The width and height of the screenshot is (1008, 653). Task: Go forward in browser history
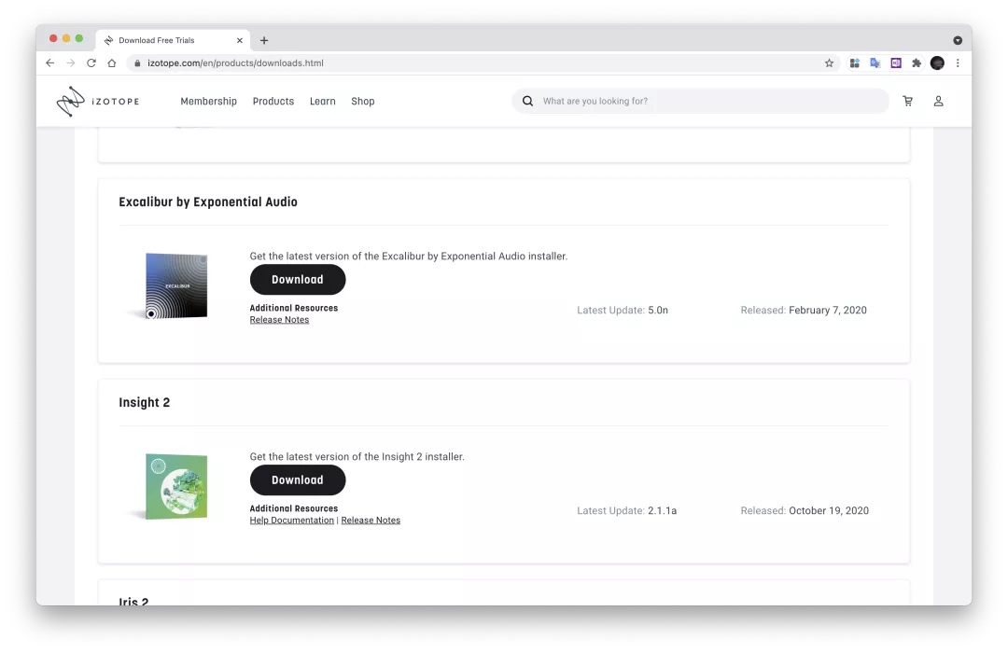[71, 63]
